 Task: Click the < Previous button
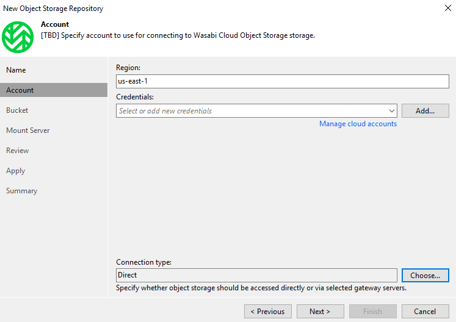268,312
